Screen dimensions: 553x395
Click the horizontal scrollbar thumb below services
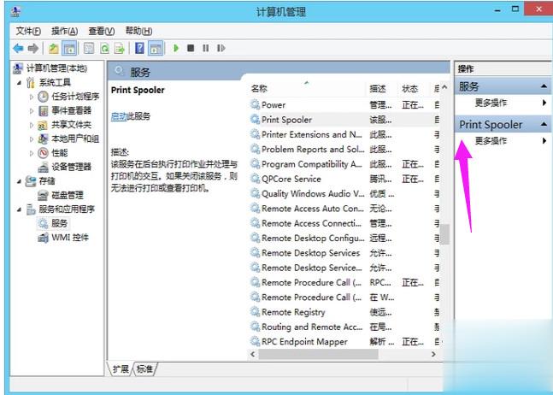tap(318, 354)
